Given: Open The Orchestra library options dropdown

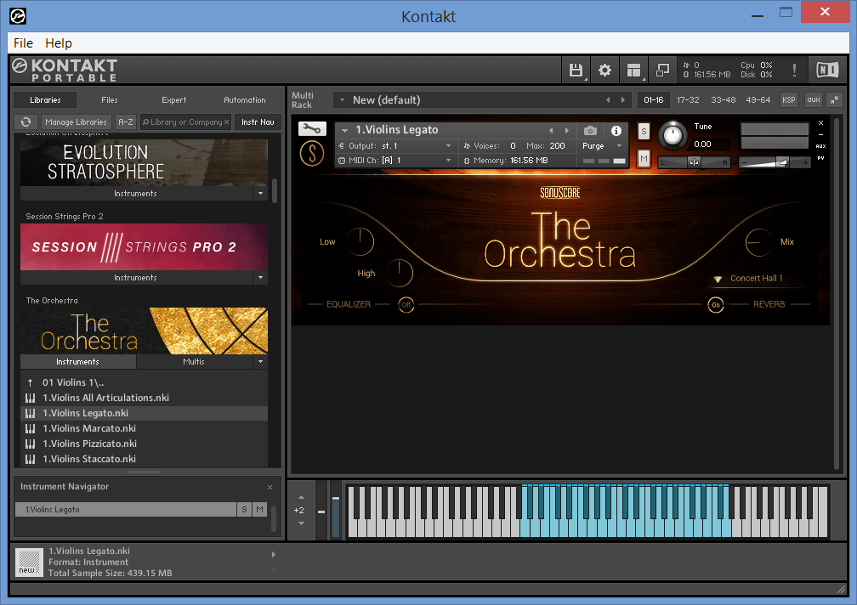Looking at the screenshot, I should pyautogui.click(x=260, y=361).
